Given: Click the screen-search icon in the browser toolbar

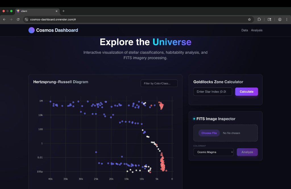Looking at the screenshot, I should [x=269, y=19].
